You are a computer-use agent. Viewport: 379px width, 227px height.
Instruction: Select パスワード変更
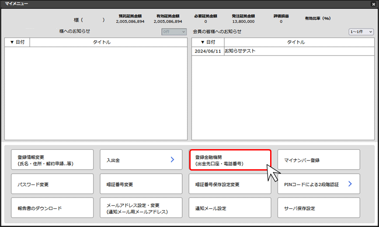[x=52, y=184]
